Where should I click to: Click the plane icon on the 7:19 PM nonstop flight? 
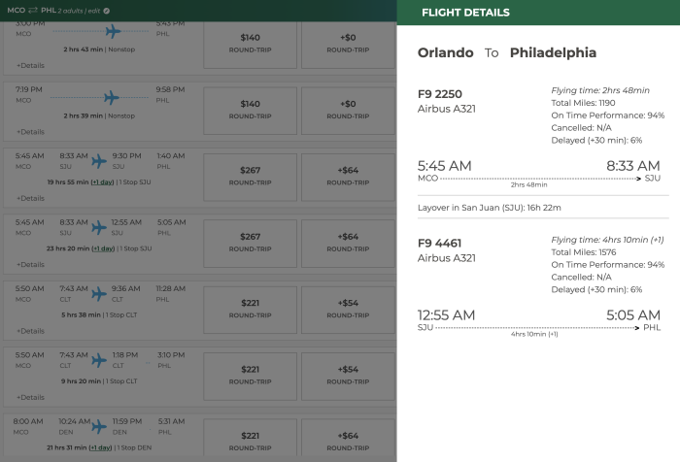click(x=112, y=97)
